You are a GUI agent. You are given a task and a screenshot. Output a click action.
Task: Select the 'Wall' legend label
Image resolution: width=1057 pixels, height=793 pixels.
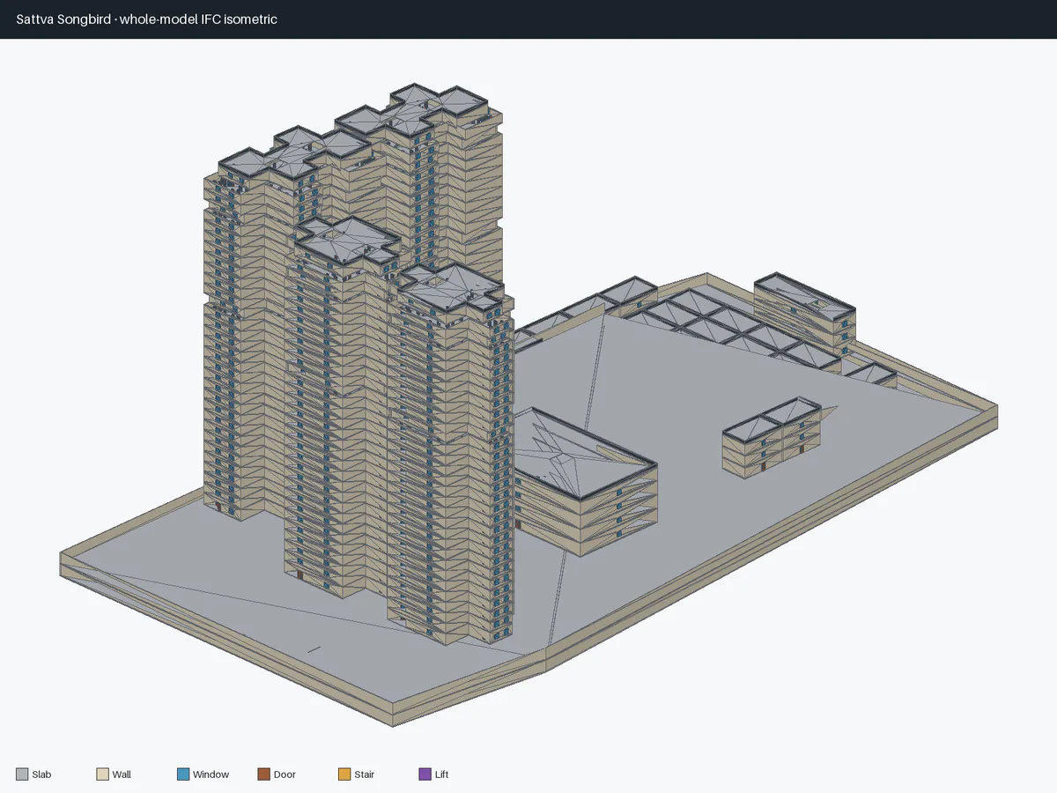point(122,774)
